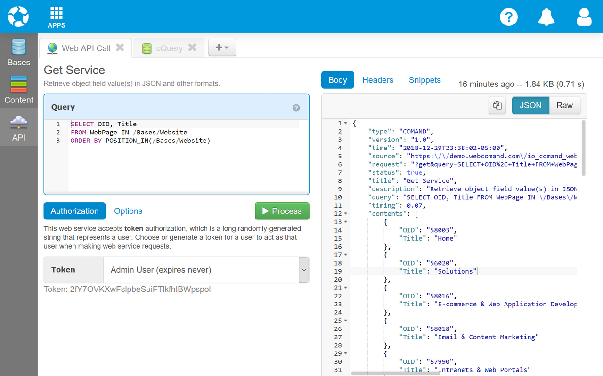The width and height of the screenshot is (603, 376).
Task: Open the Token user dropdown
Action: click(304, 270)
